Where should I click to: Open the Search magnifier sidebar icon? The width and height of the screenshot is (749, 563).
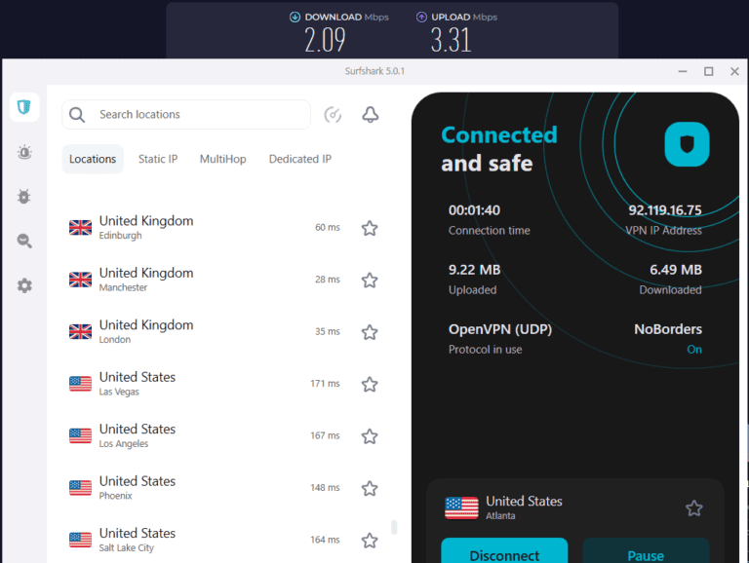[24, 242]
